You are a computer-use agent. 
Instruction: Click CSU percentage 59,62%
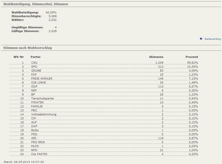(x=193, y=63)
